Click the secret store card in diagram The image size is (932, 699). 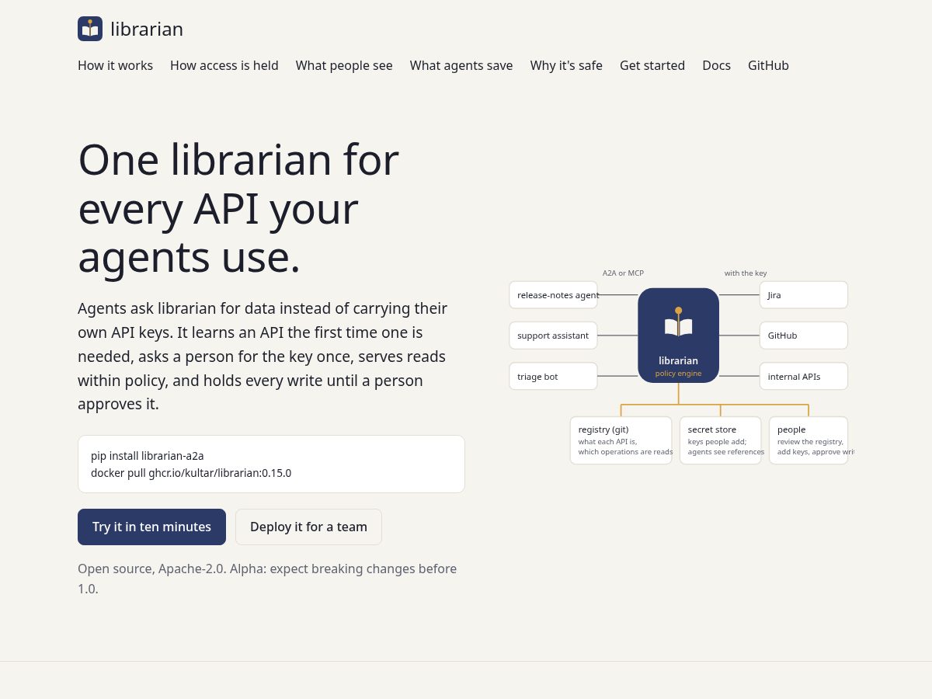click(721, 440)
